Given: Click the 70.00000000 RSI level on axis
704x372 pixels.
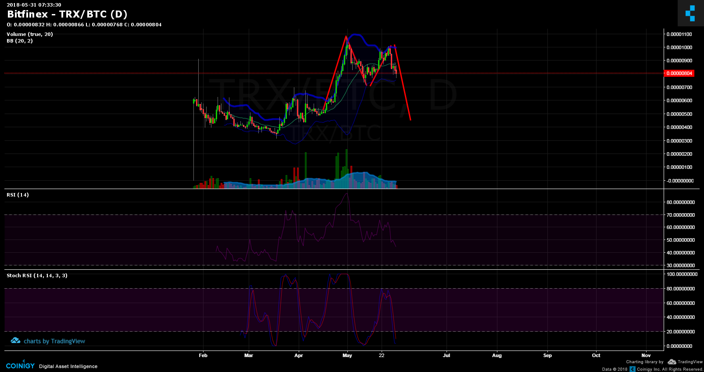Looking at the screenshot, I should coord(680,215).
